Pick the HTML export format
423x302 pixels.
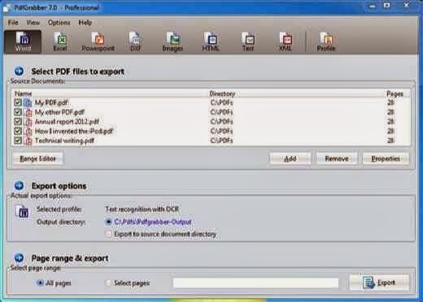(x=211, y=41)
